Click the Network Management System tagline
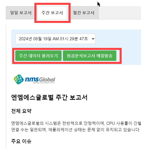Image resolution: width=141 pixels, height=149 pixels. (x=44, y=83)
